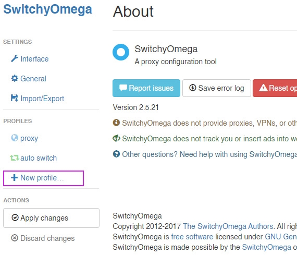Click the gear icon next to General
The image size is (297, 255).
(15, 78)
